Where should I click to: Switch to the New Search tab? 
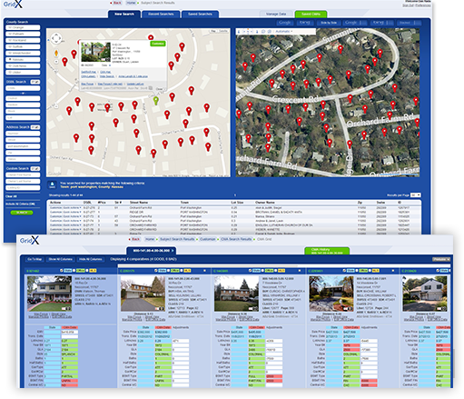coord(124,15)
